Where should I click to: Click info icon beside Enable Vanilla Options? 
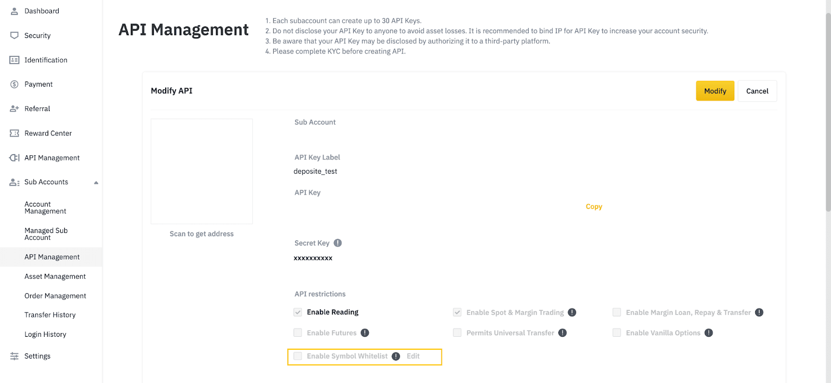pyautogui.click(x=709, y=333)
